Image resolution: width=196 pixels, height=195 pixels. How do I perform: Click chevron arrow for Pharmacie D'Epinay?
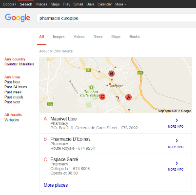pyautogui.click(x=176, y=140)
